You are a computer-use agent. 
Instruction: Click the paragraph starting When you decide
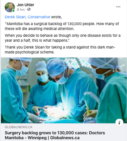point(63,38)
